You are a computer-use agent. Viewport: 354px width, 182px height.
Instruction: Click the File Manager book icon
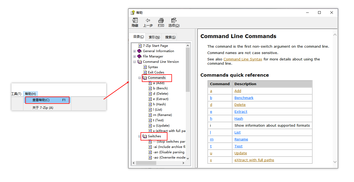click(139, 56)
